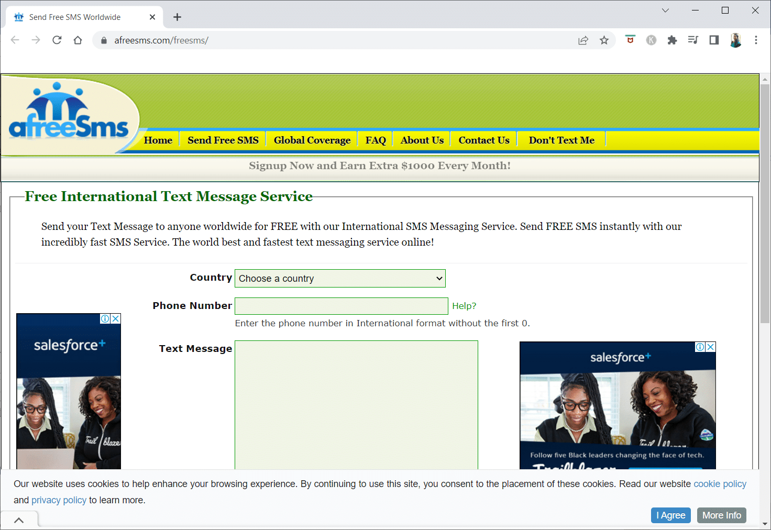
Task: Close the left salesforce ad
Action: pyautogui.click(x=116, y=318)
